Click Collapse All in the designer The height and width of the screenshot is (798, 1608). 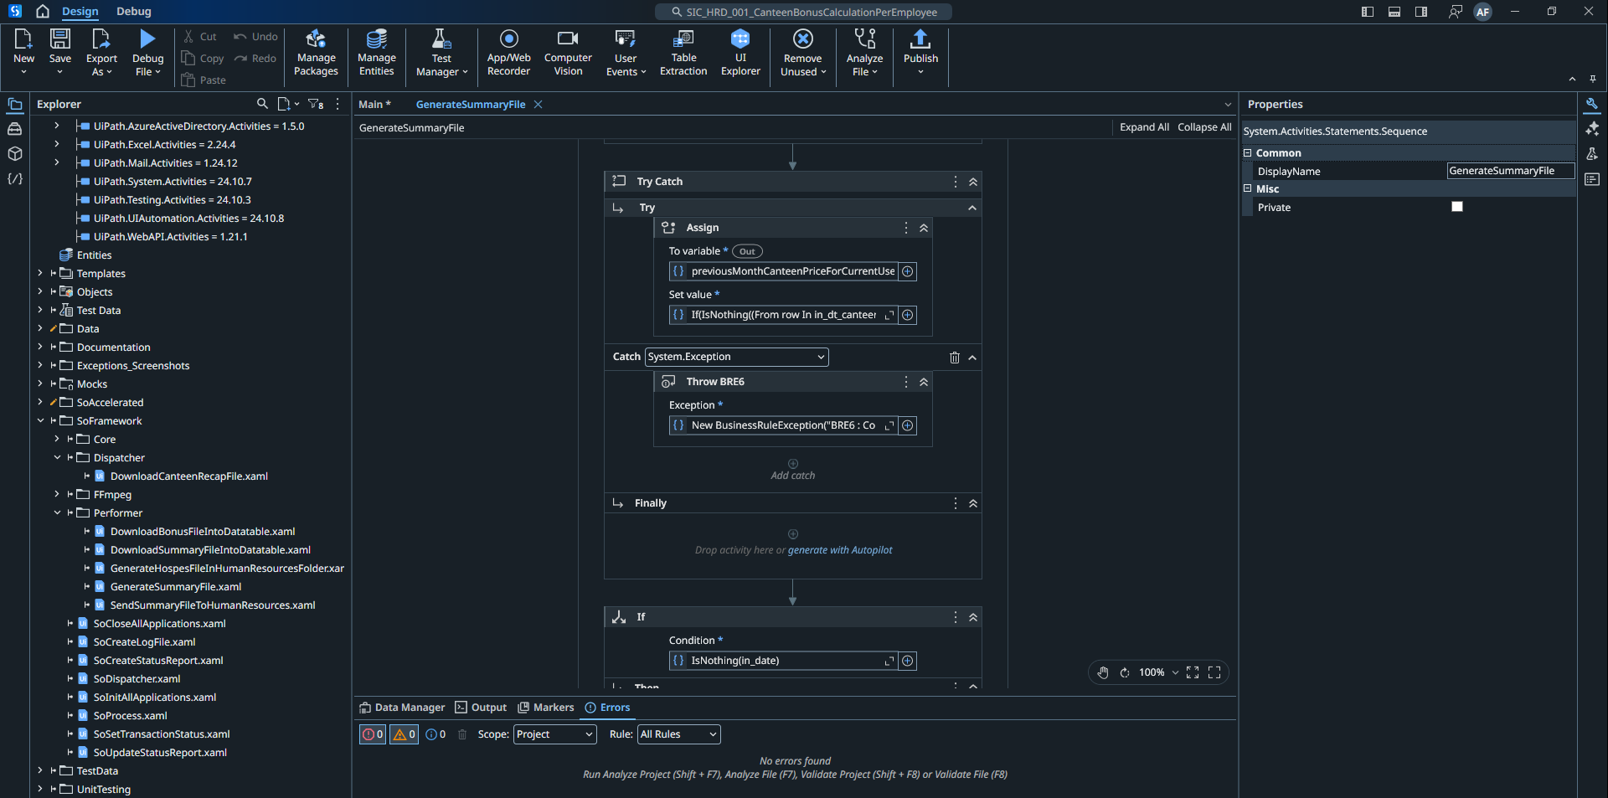1203,127
